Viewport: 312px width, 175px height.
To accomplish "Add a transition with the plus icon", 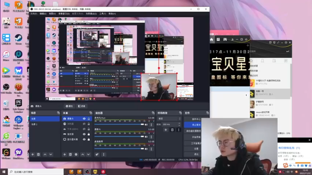I will coord(165,130).
